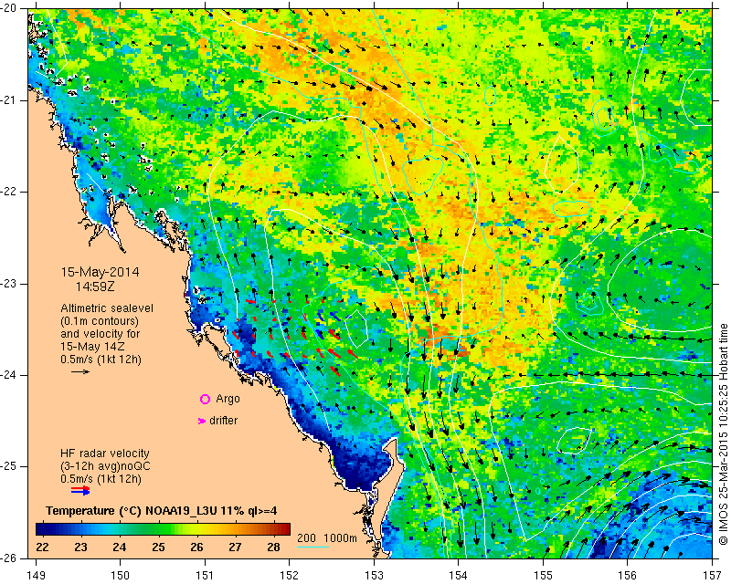Screen dimensions: 731x584
Task: Click the date text 15-May-2014
Action: [100, 272]
